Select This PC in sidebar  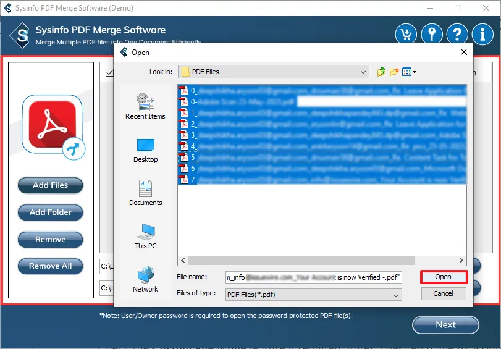(x=145, y=236)
